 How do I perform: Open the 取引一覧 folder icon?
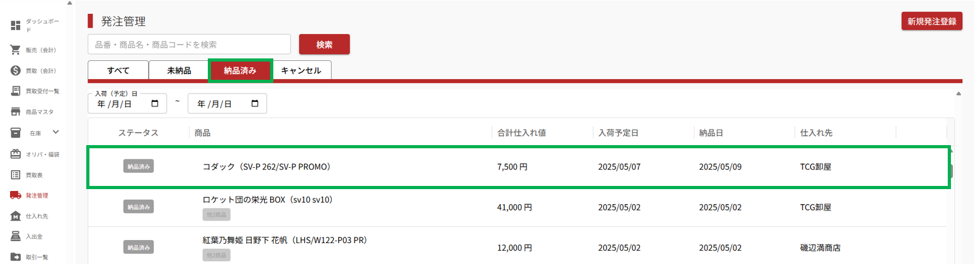pyautogui.click(x=16, y=257)
